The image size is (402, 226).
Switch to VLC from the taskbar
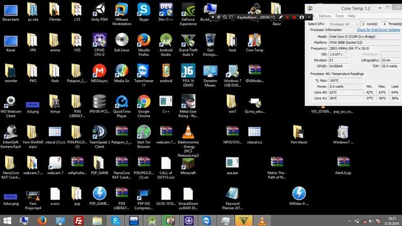[x=262, y=220]
